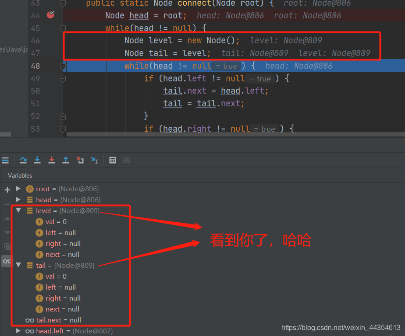Viewport: 405px width, 336px height.
Task: Click 'right = null' field under tail
Action: tap(58, 298)
